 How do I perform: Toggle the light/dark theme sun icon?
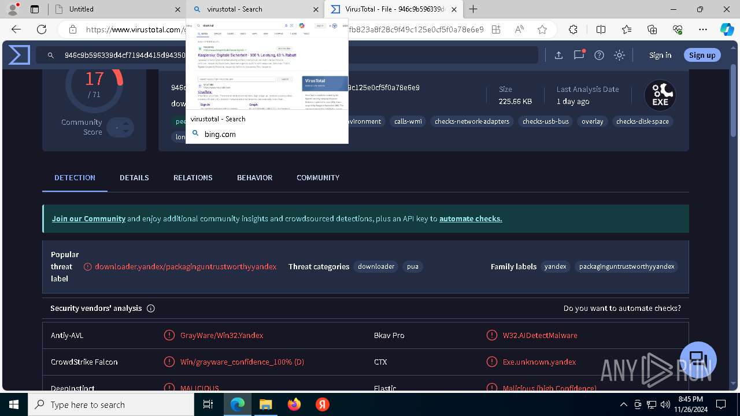pyautogui.click(x=620, y=55)
